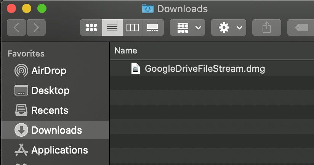
Task: Click the Share button
Action: [x=267, y=27]
